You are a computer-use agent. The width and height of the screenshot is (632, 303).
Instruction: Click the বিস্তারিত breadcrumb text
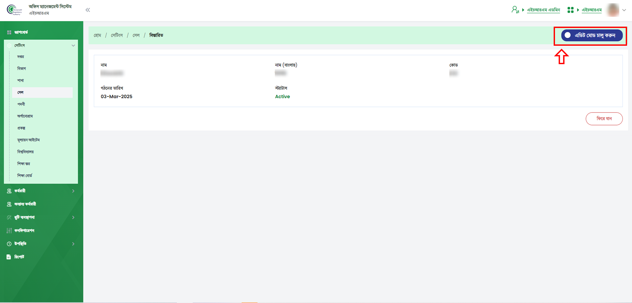(x=156, y=35)
